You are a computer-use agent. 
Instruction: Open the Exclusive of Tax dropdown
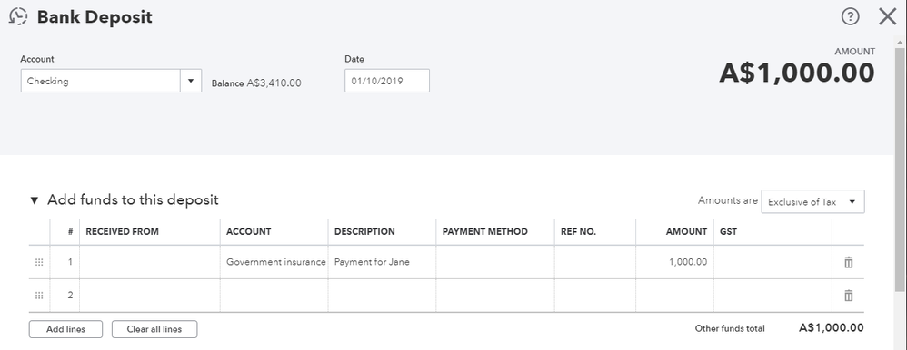click(x=812, y=201)
